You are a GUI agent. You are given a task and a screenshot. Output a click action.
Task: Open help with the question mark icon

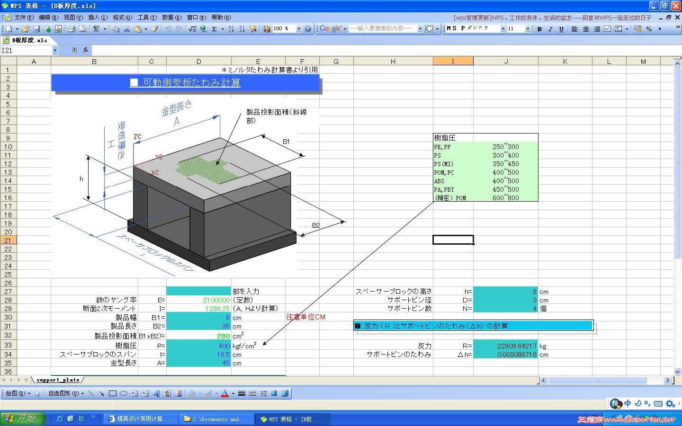point(308,29)
